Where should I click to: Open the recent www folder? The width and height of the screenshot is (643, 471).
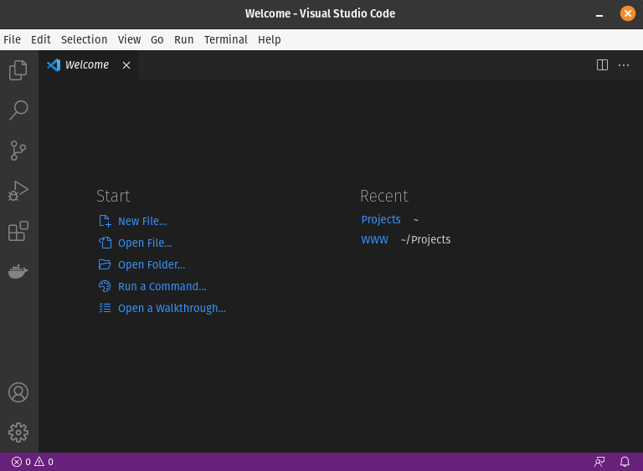coord(374,239)
